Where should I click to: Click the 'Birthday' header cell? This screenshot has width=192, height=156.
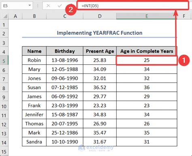tap(65, 51)
